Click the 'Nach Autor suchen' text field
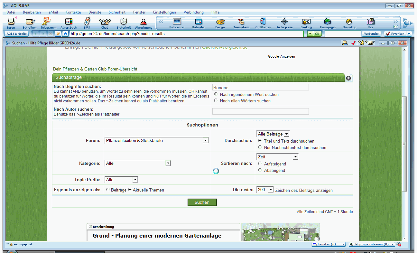417x253 pixels. coord(260,111)
